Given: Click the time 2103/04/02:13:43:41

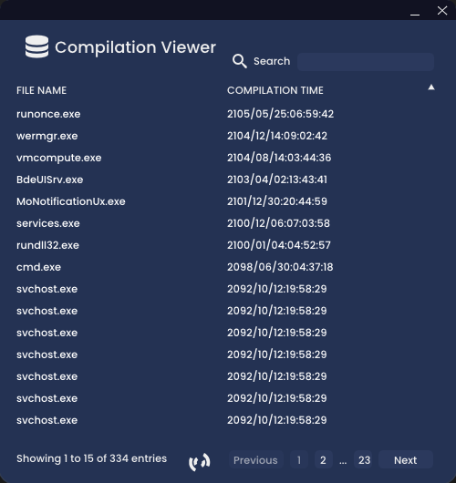Looking at the screenshot, I should tap(277, 180).
